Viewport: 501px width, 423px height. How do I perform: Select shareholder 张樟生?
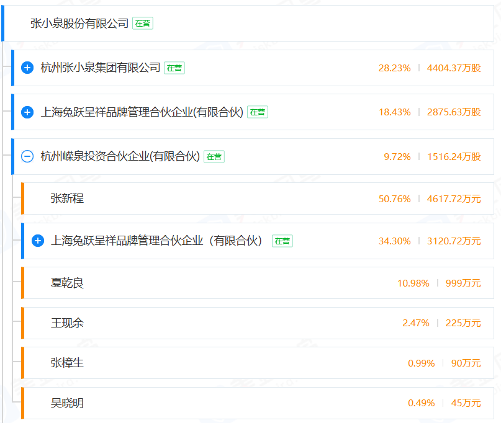pyautogui.click(x=67, y=363)
